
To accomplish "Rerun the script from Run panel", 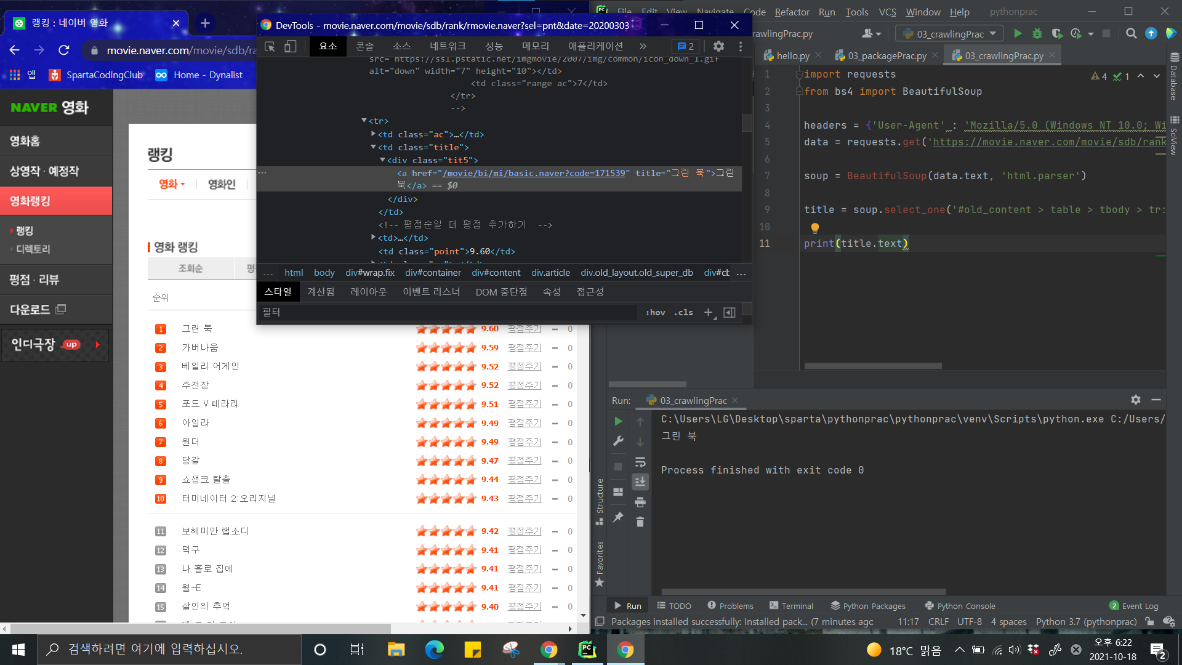I will [618, 422].
